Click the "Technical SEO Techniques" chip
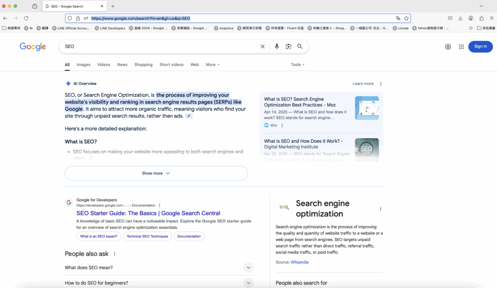The image size is (497, 288). click(x=148, y=237)
